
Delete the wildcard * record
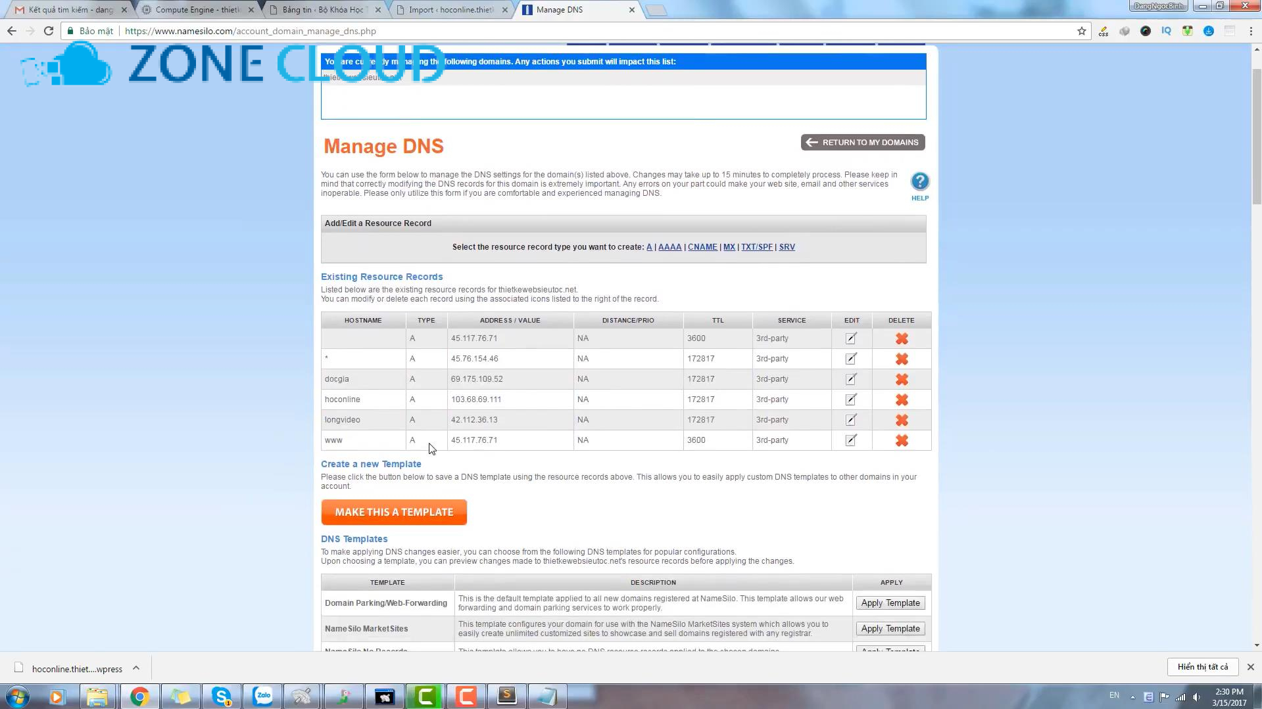tap(902, 359)
